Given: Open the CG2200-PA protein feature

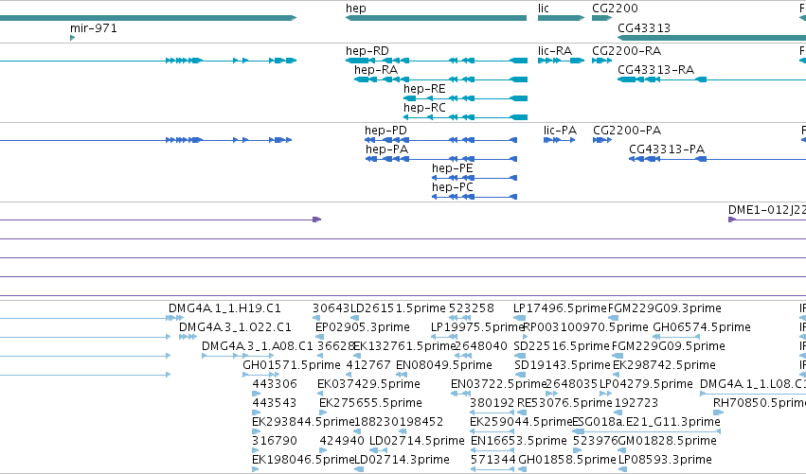Looking at the screenshot, I should 602,140.
